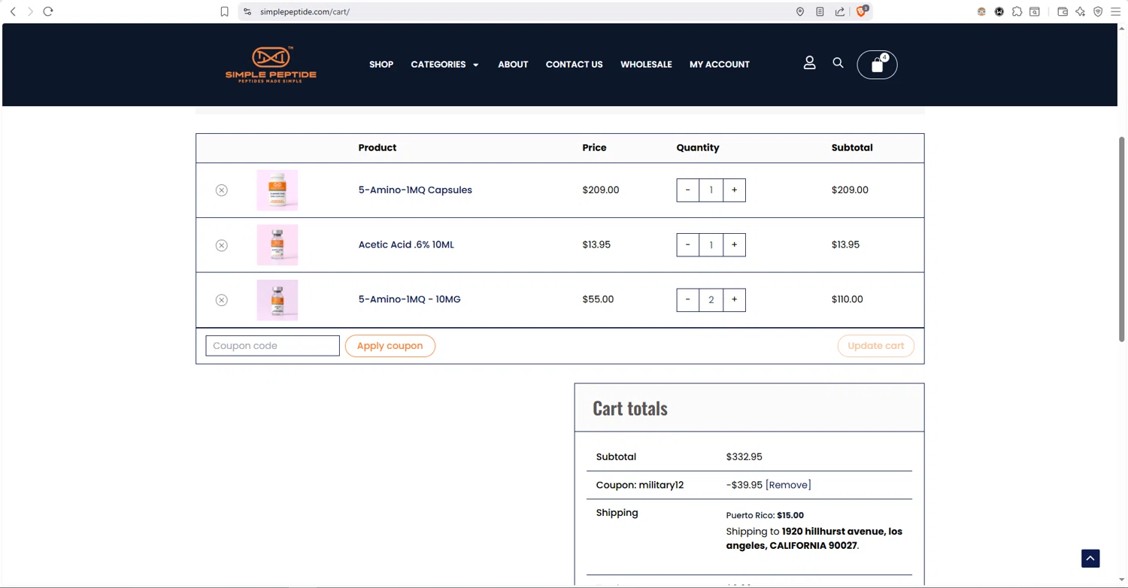Viewport: 1128px width, 588px height.
Task: Click the location pin icon in address bar
Action: (800, 11)
